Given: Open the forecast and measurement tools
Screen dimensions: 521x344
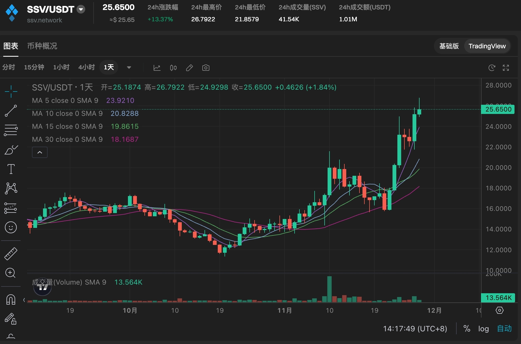Looking at the screenshot, I should tap(11, 208).
